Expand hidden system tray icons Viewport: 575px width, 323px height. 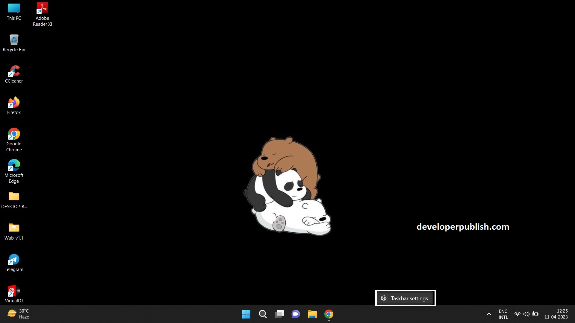[489, 314]
